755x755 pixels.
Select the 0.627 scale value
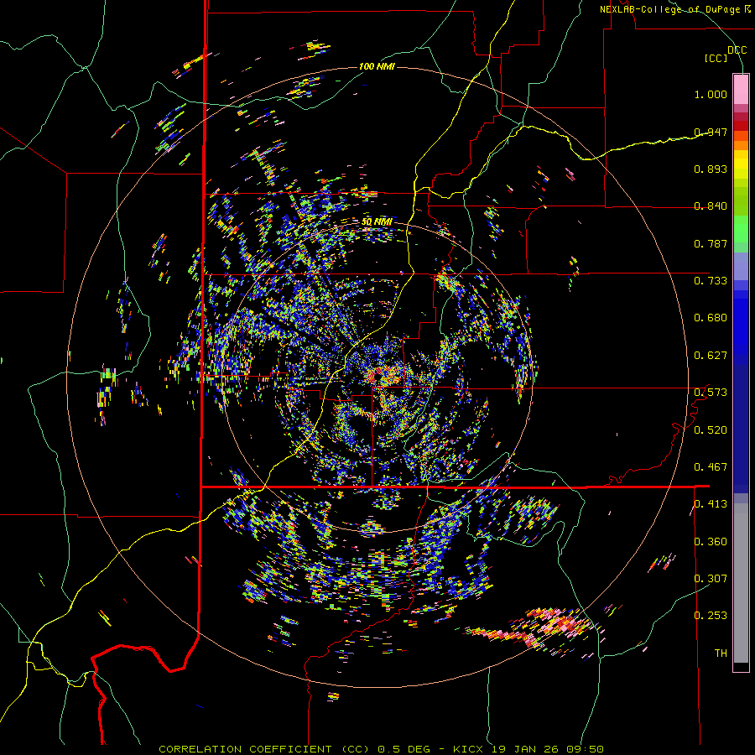click(711, 356)
